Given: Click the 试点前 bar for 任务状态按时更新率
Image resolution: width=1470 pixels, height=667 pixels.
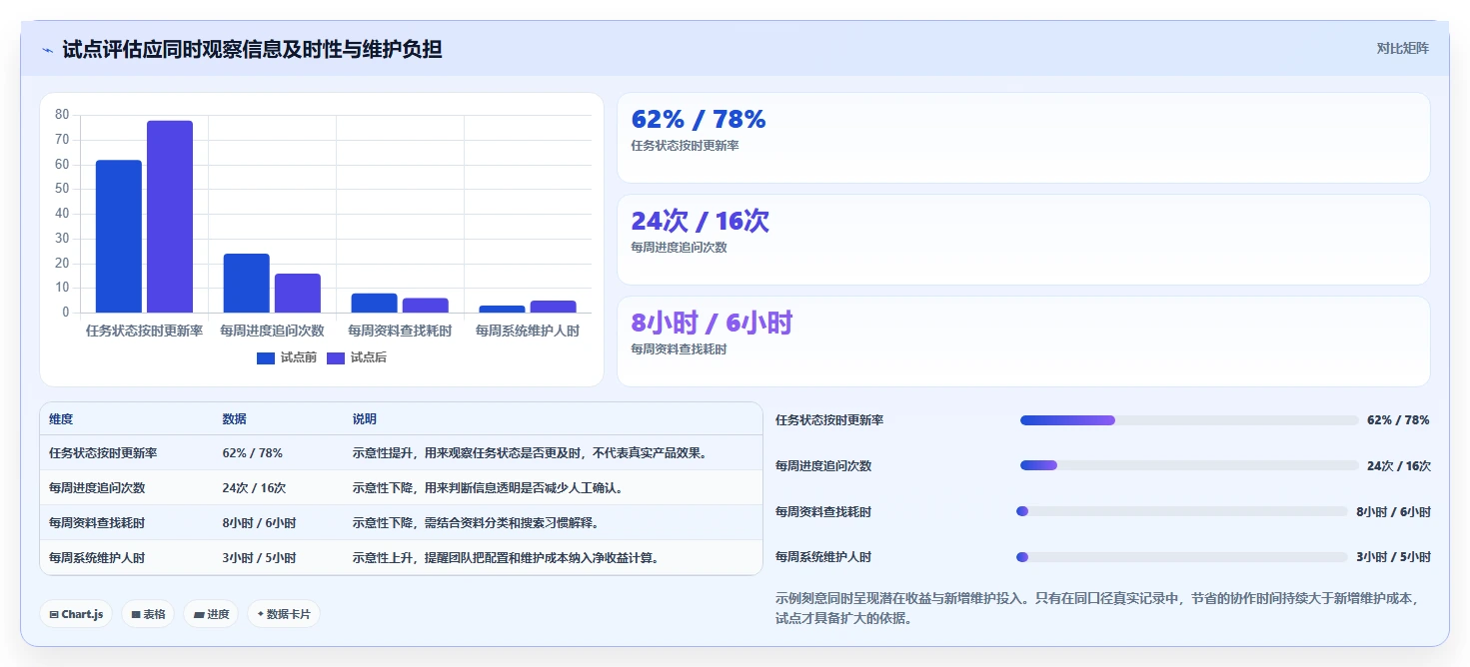Looking at the screenshot, I should 119,237.
